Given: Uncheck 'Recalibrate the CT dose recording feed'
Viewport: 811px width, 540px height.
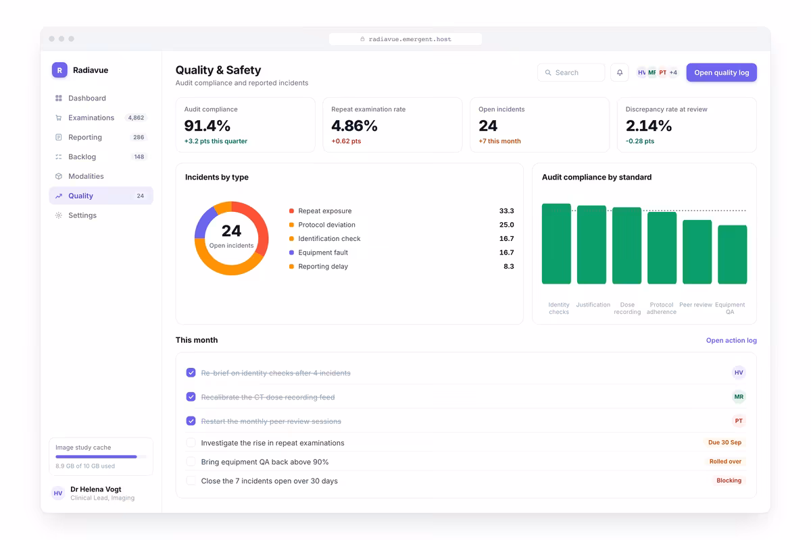Looking at the screenshot, I should pos(191,397).
